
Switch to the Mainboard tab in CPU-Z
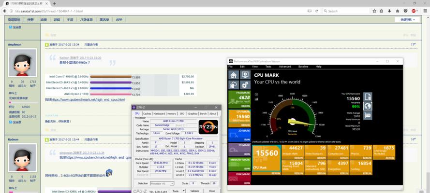[159, 114]
